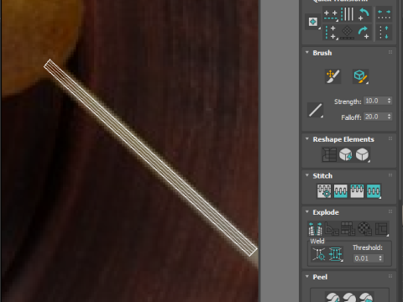Click the Stitch to Average icon
The height and width of the screenshot is (302, 403).
(341, 191)
